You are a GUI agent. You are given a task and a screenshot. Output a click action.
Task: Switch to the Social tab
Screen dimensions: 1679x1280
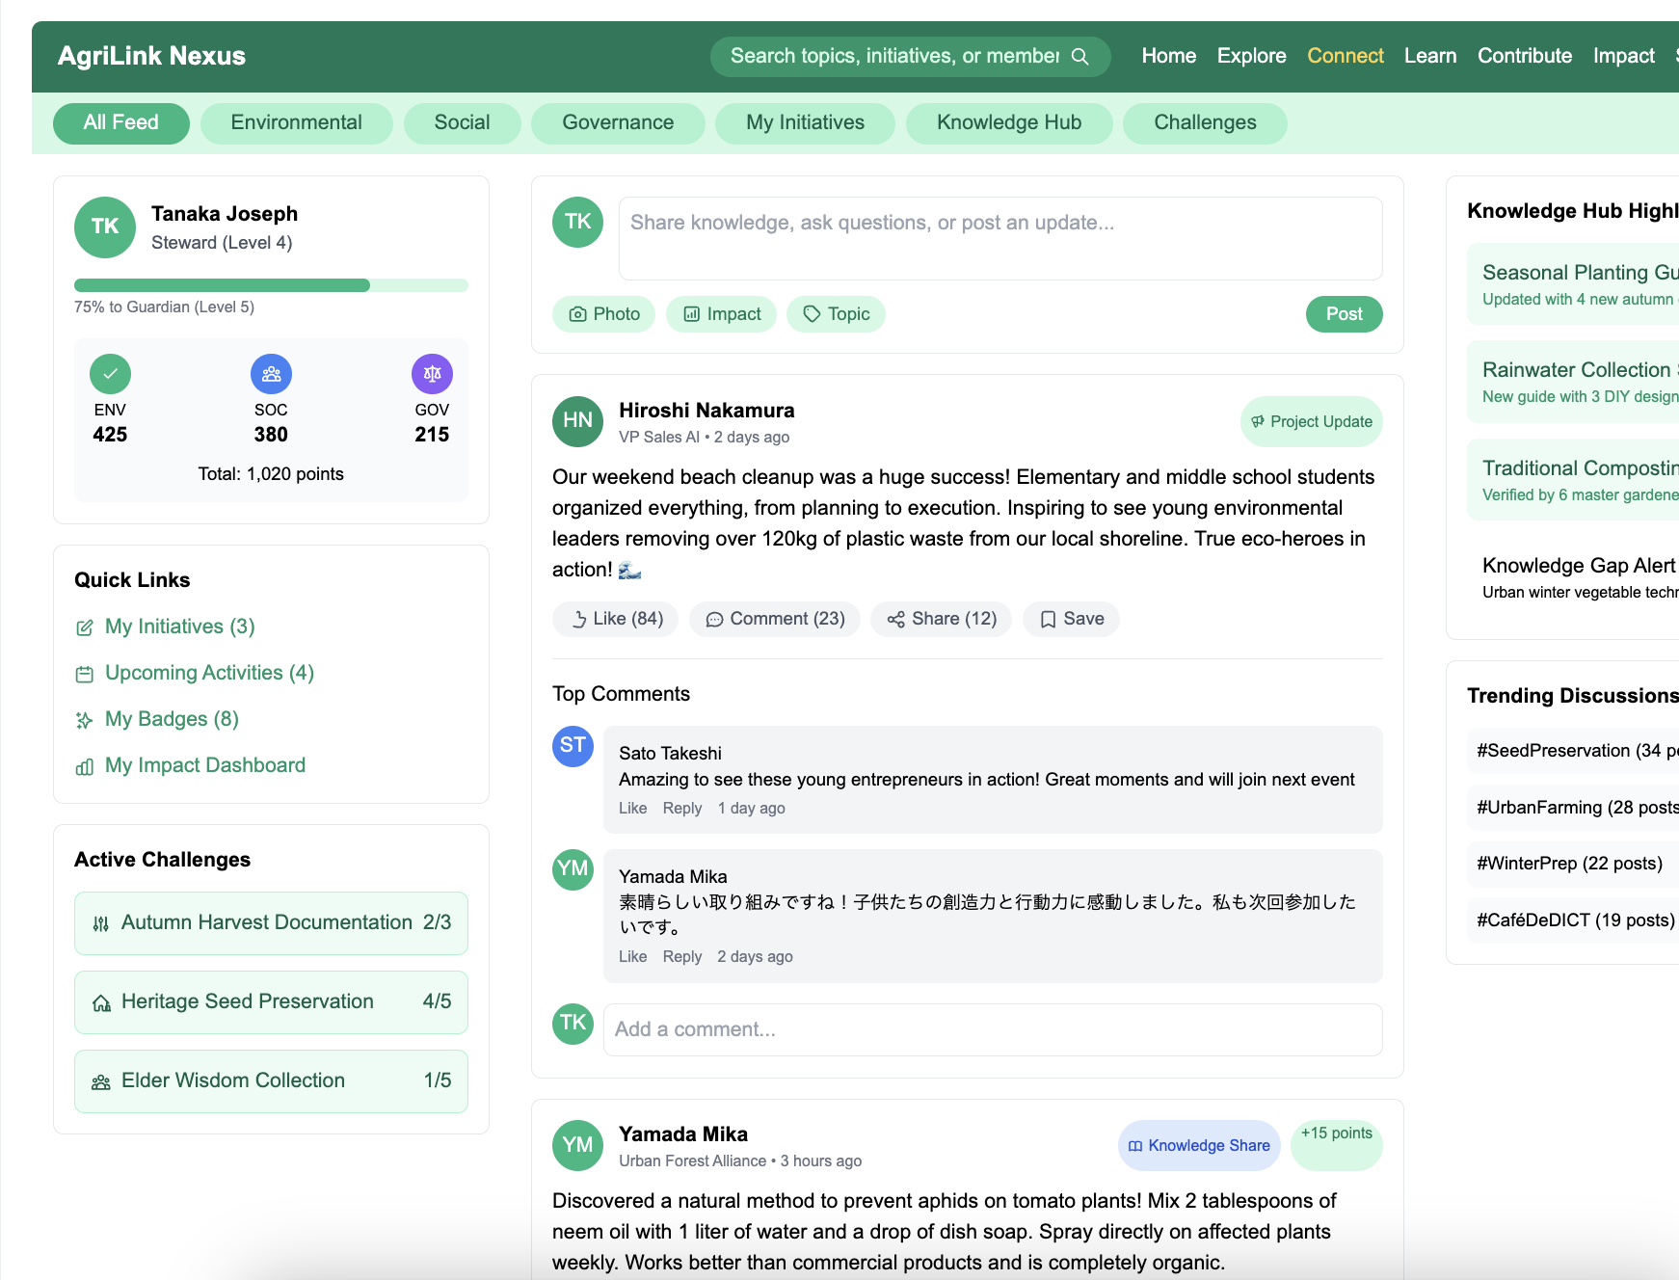click(463, 123)
